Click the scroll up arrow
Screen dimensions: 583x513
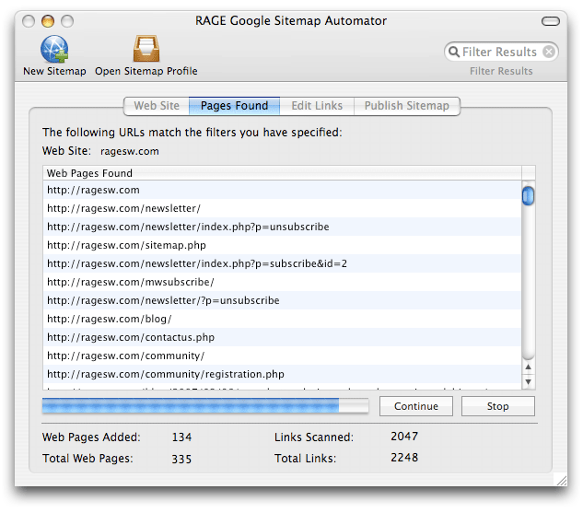coord(528,367)
